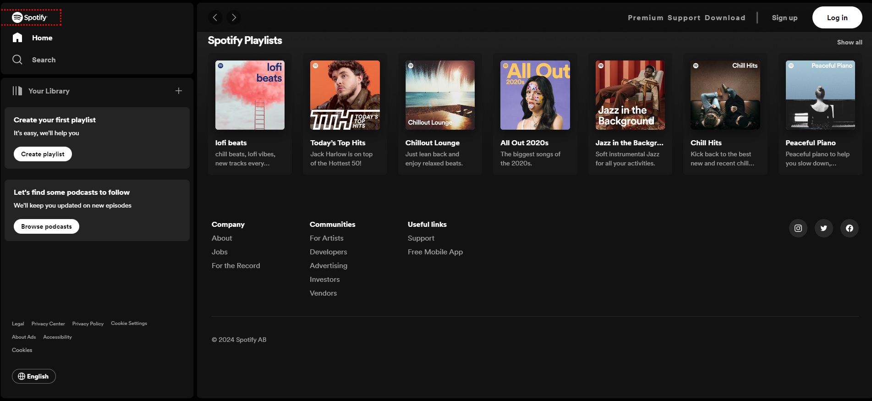Image resolution: width=872 pixels, height=401 pixels.
Task: Click the Search magnifier icon
Action: point(17,60)
